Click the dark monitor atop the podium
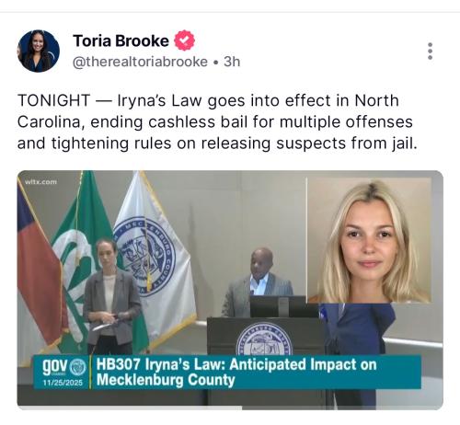This screenshot has height=425, width=460. (x=278, y=306)
